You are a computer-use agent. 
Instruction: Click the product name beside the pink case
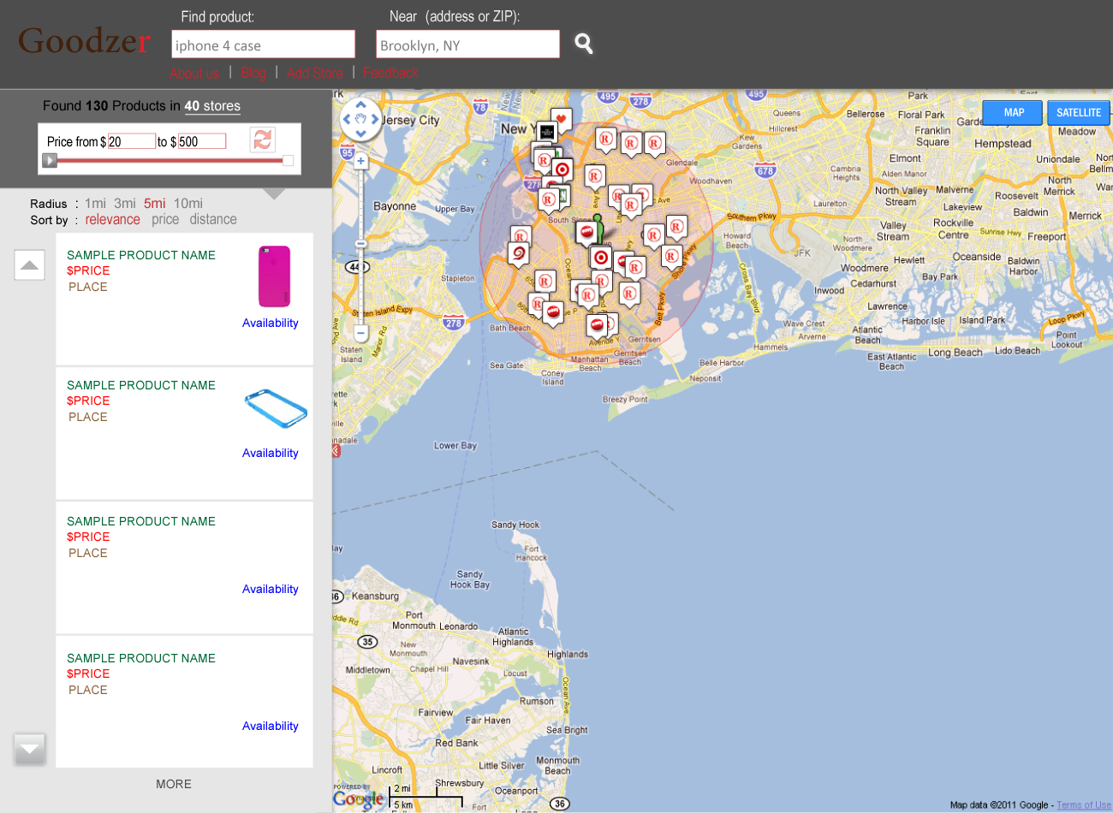pyautogui.click(x=141, y=255)
